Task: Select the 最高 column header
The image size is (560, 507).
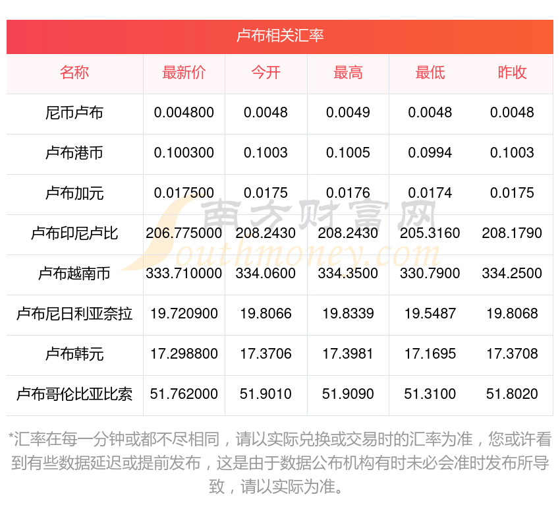Action: point(348,73)
